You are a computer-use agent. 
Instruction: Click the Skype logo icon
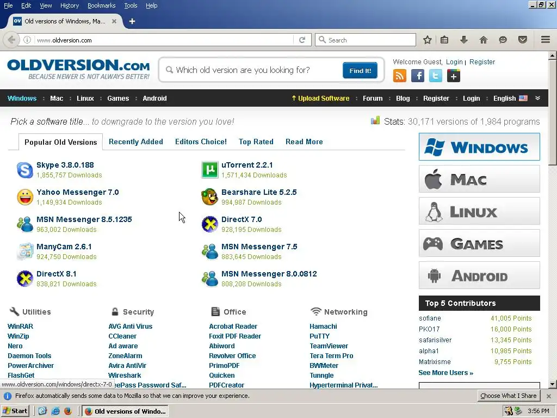25,170
